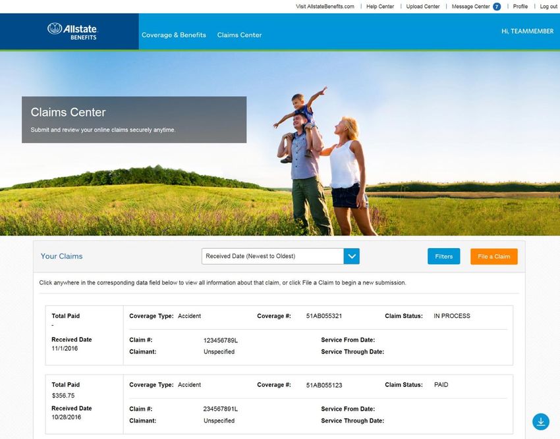Click the Claims Center banner title
560x439 pixels.
point(69,112)
